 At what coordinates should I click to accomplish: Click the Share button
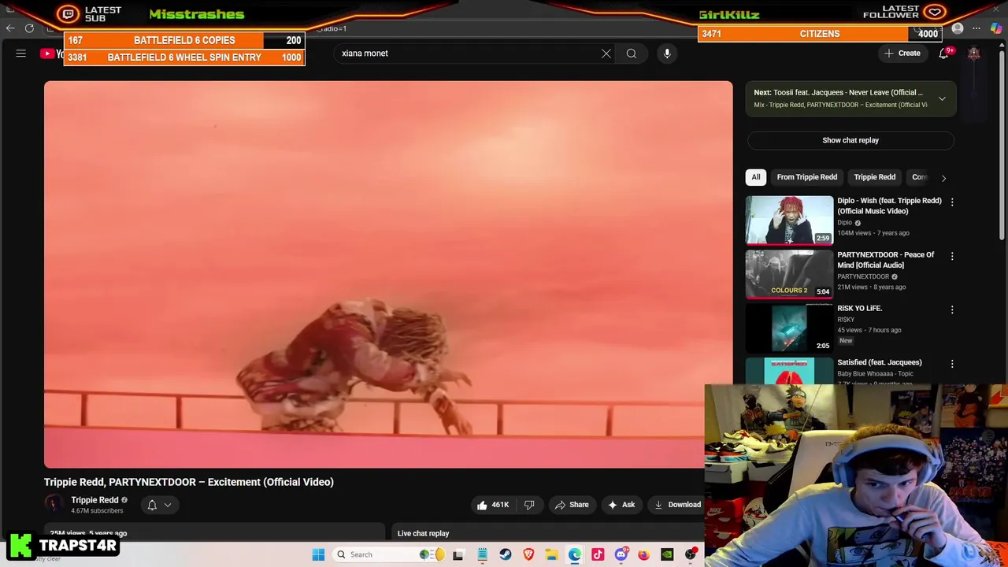click(x=571, y=505)
